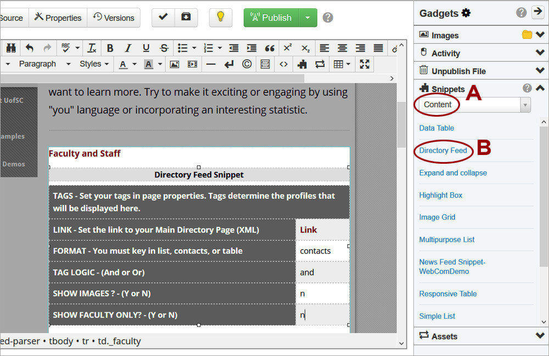Insert an image with the image icon

click(175, 64)
